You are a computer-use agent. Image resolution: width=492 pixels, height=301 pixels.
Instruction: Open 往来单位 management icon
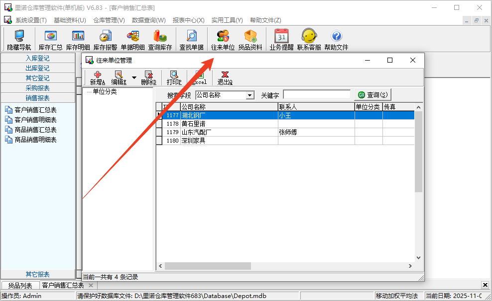pos(223,39)
